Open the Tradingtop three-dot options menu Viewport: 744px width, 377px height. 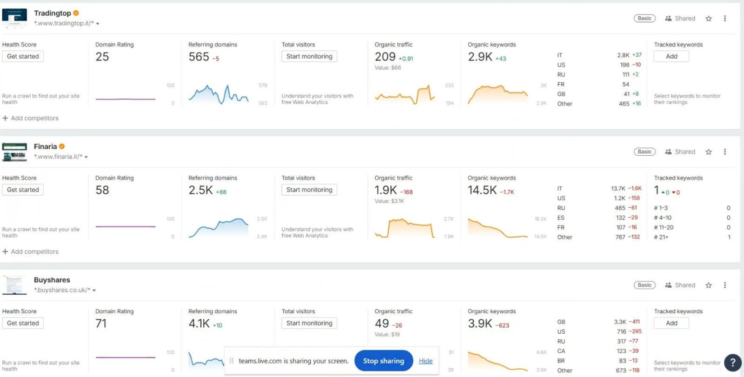(725, 19)
